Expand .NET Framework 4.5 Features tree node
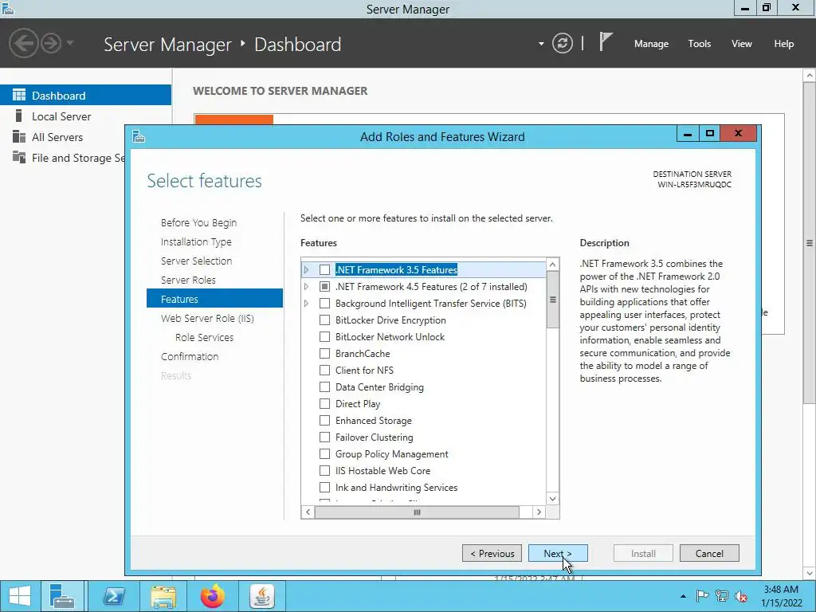The height and width of the screenshot is (612, 816). (307, 286)
